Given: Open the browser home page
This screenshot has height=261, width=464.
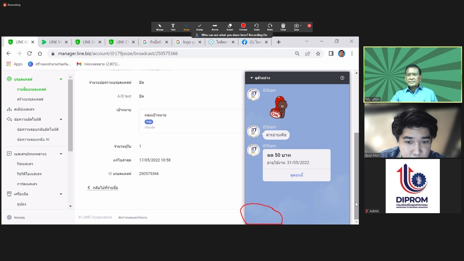Looking at the screenshot, I should (40, 54).
